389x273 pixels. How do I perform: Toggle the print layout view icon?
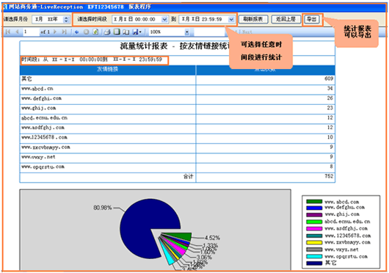117,32
